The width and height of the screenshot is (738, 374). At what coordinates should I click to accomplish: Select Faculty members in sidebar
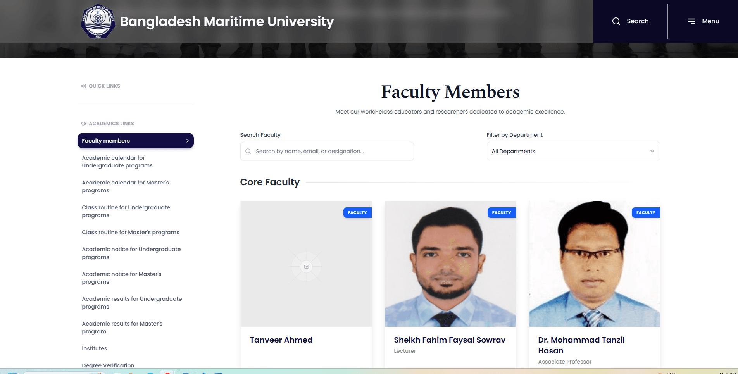136,141
